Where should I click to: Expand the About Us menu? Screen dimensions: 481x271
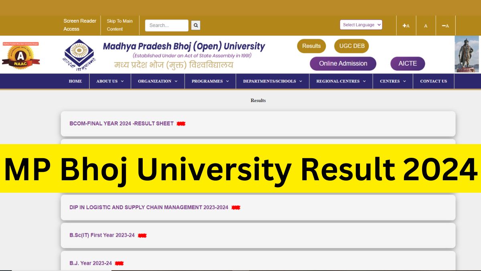click(x=110, y=81)
